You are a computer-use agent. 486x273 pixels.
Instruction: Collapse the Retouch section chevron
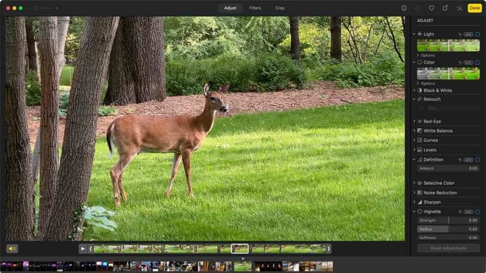coord(414,99)
